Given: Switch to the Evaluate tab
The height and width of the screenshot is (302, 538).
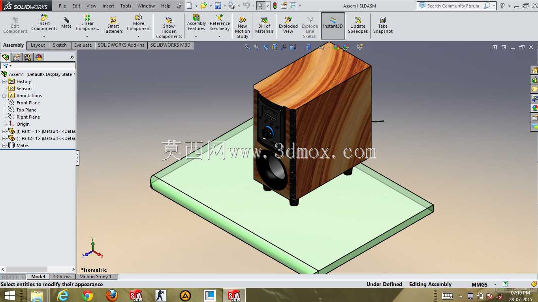Looking at the screenshot, I should coord(83,45).
